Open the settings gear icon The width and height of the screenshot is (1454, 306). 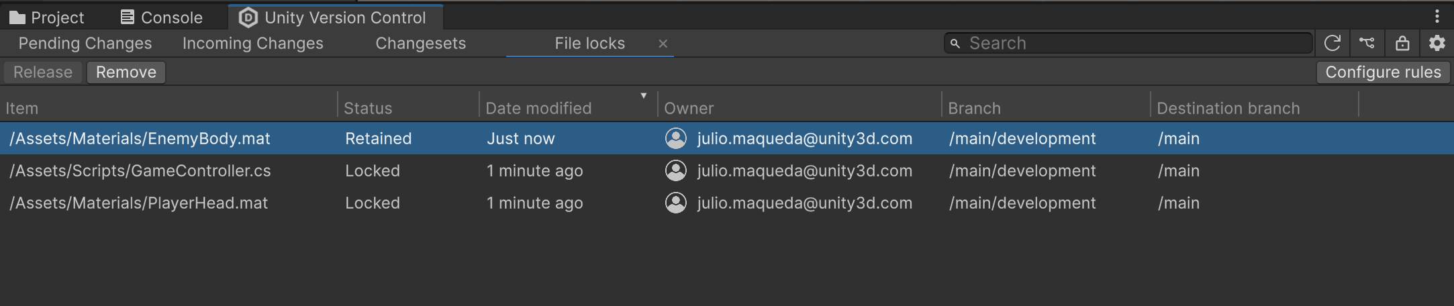point(1437,44)
